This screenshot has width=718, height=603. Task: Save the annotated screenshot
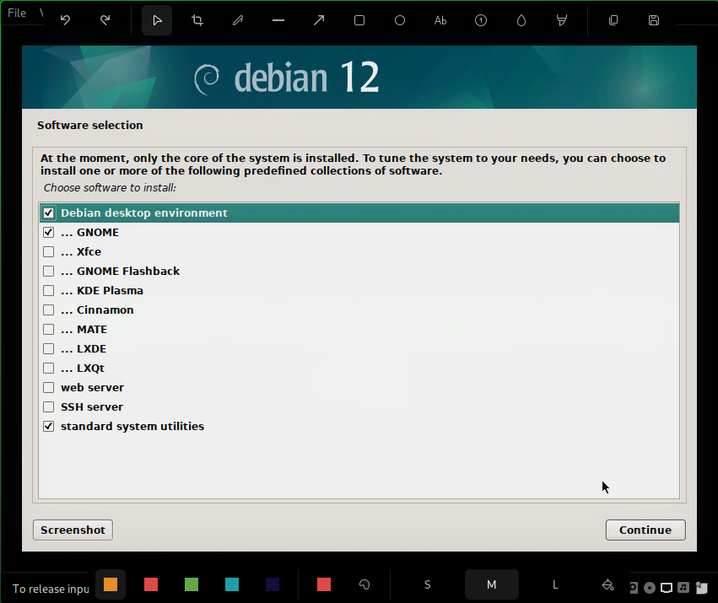(653, 19)
